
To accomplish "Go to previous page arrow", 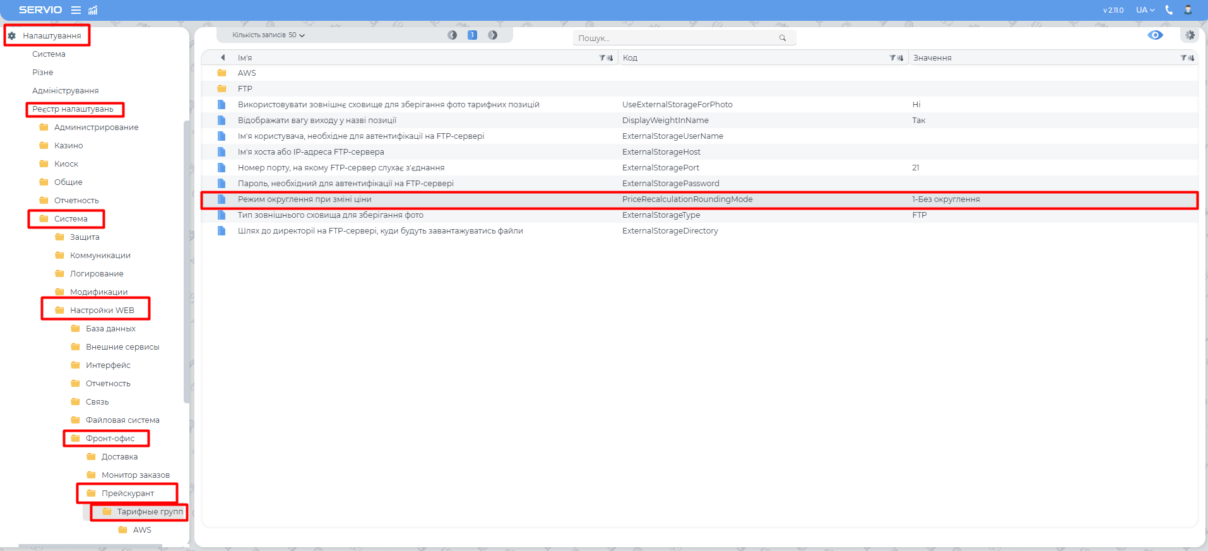I will tap(452, 35).
